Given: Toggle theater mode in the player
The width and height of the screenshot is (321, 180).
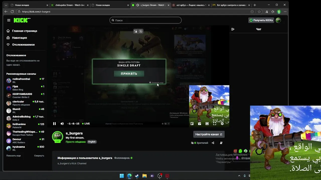Looking at the screenshot, I should (207, 123).
